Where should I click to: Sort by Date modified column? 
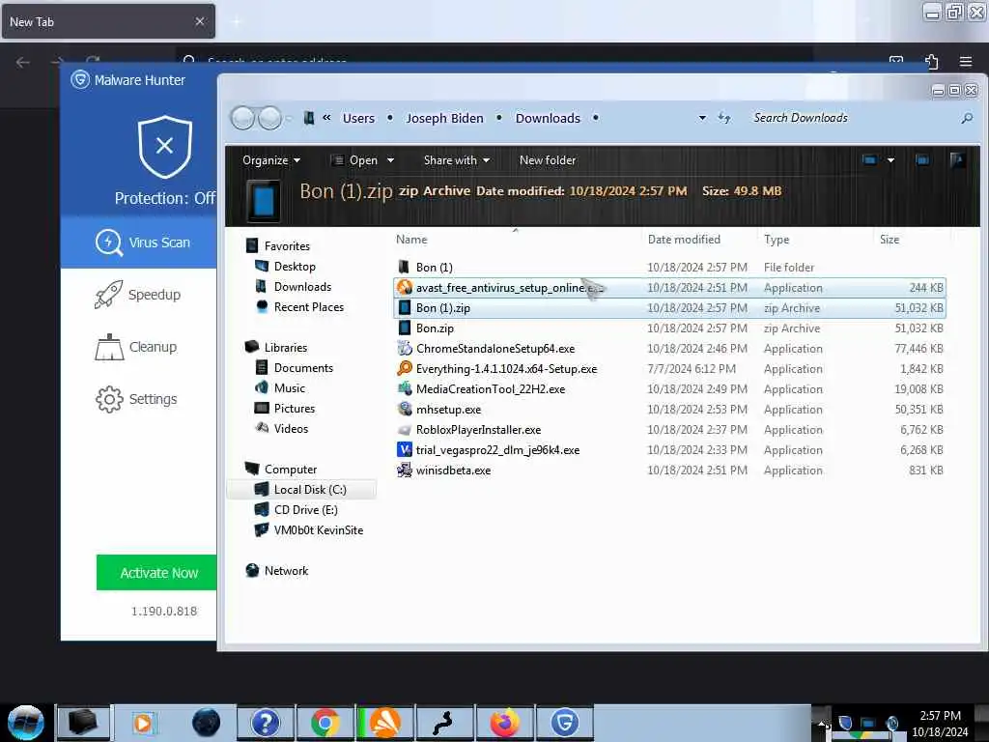[x=684, y=240]
